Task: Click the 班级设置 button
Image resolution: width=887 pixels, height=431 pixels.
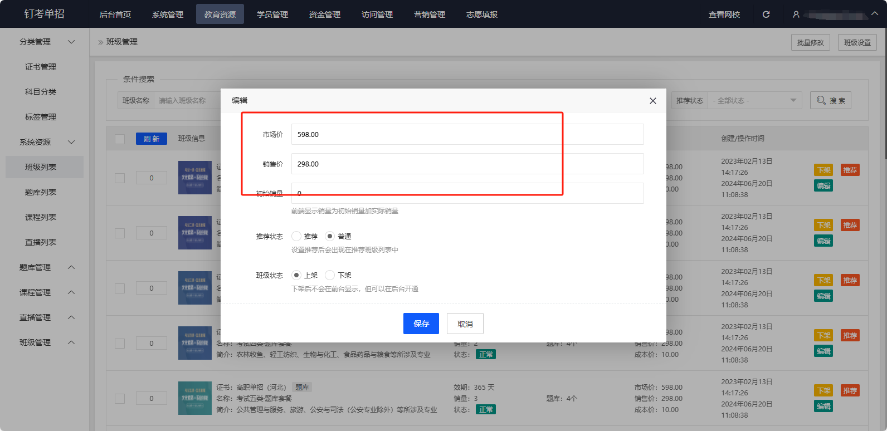Action: 857,42
